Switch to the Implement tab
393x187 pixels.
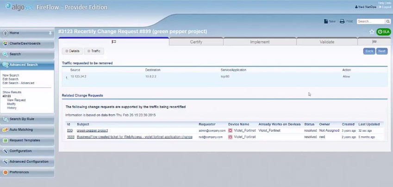(260, 42)
